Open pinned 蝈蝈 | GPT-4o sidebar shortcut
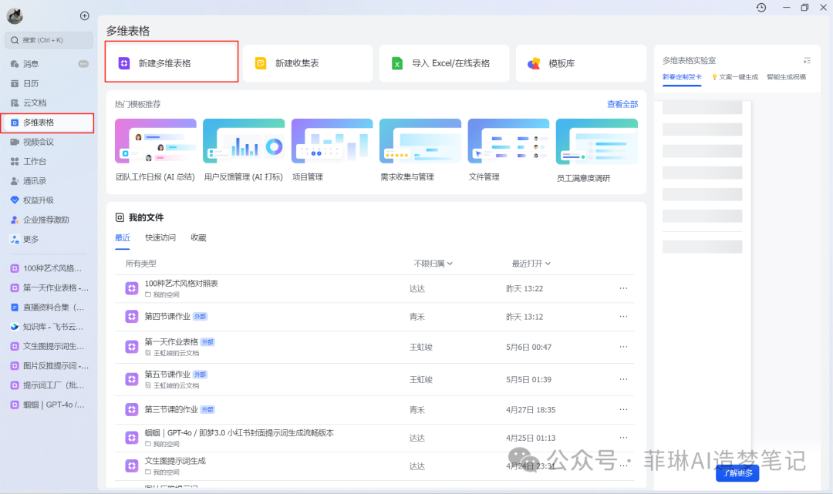 click(47, 405)
